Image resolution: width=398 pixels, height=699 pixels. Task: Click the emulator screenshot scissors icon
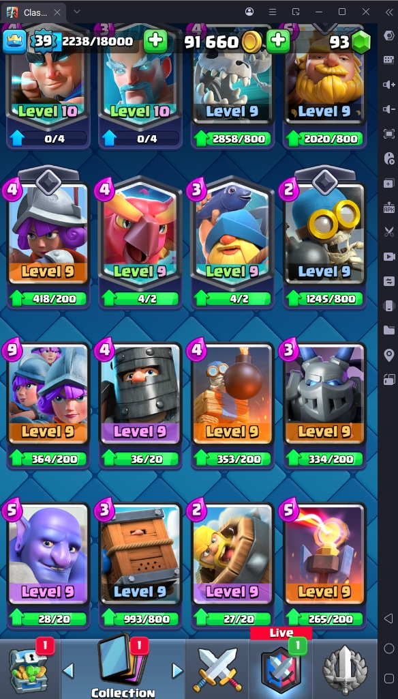tap(388, 231)
